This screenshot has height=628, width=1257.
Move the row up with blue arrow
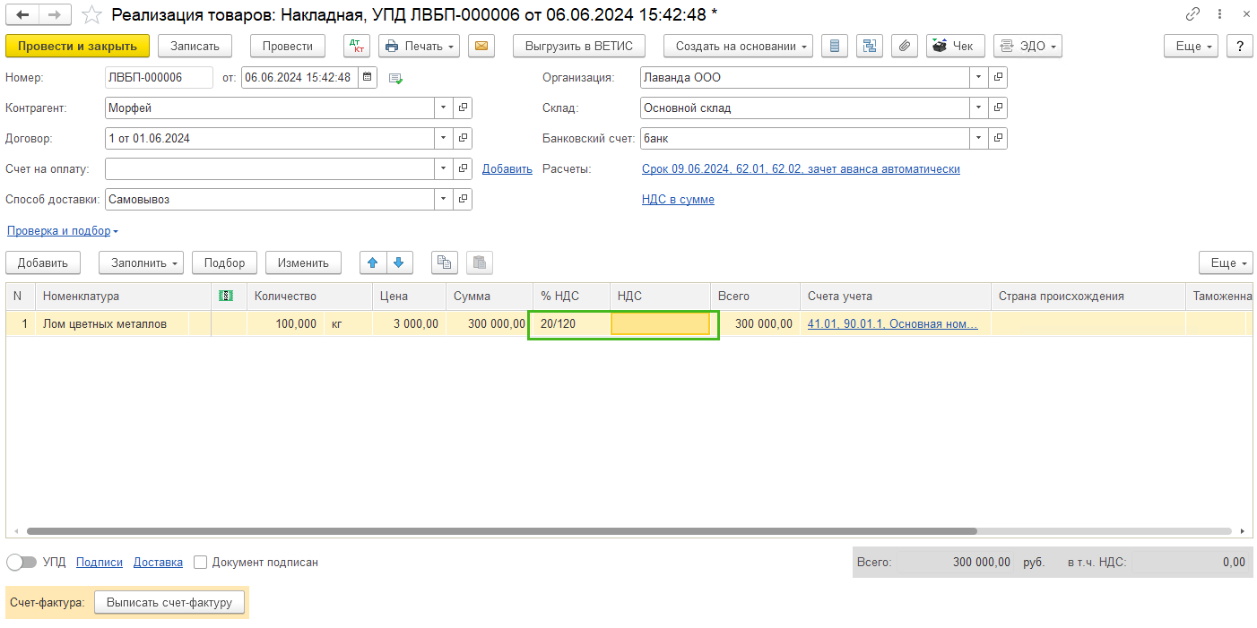coord(373,262)
